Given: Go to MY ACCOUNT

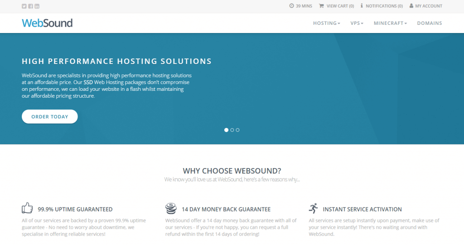Looking at the screenshot, I should (x=429, y=6).
